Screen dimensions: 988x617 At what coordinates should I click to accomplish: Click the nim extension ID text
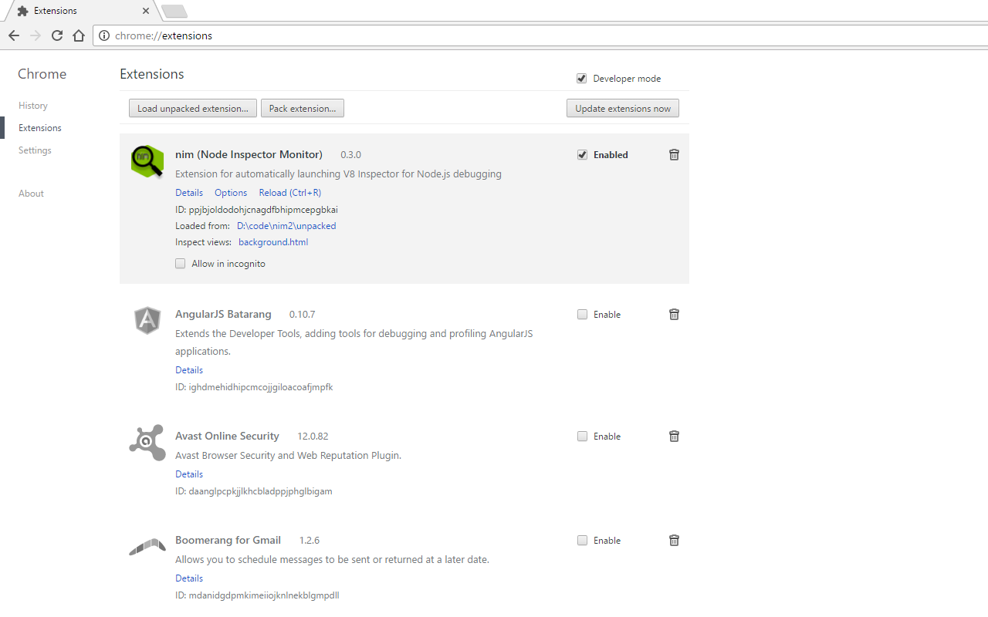(256, 210)
